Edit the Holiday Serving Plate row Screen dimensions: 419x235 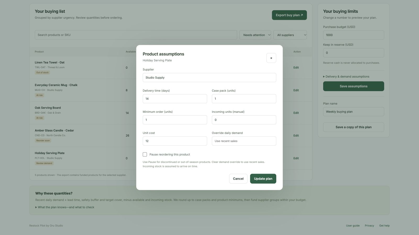(296, 158)
